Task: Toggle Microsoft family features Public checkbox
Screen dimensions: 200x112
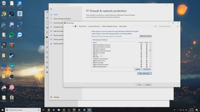Action: point(147,65)
